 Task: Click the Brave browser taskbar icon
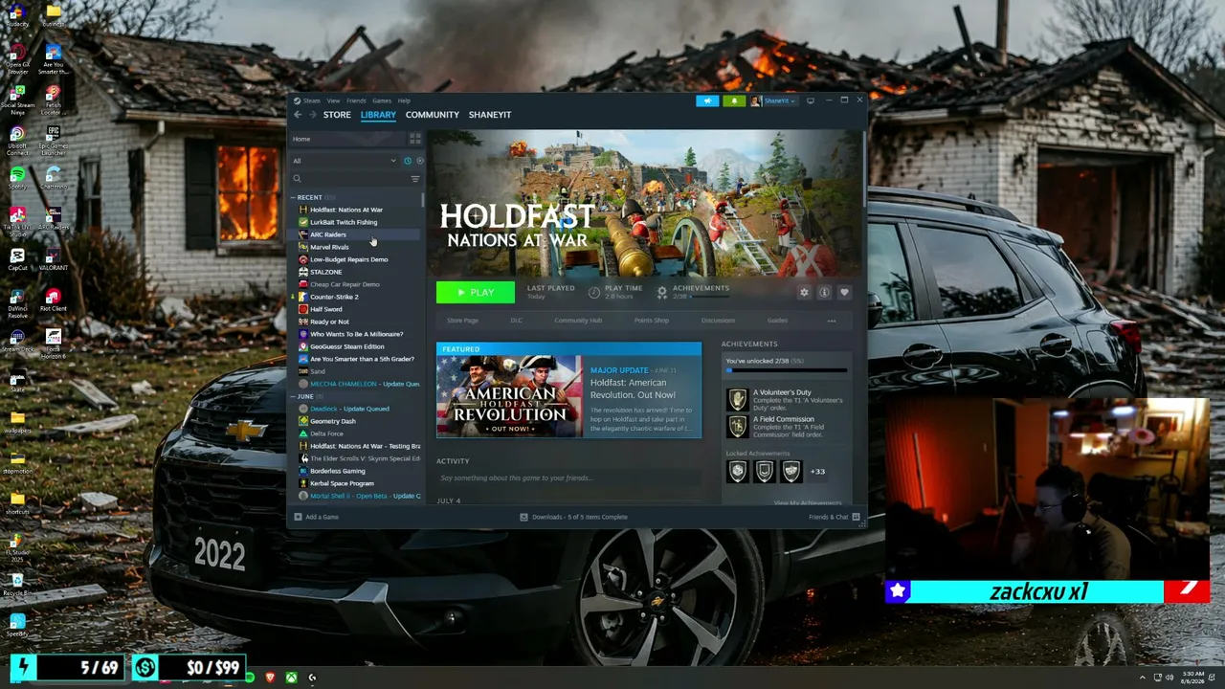pos(270,678)
